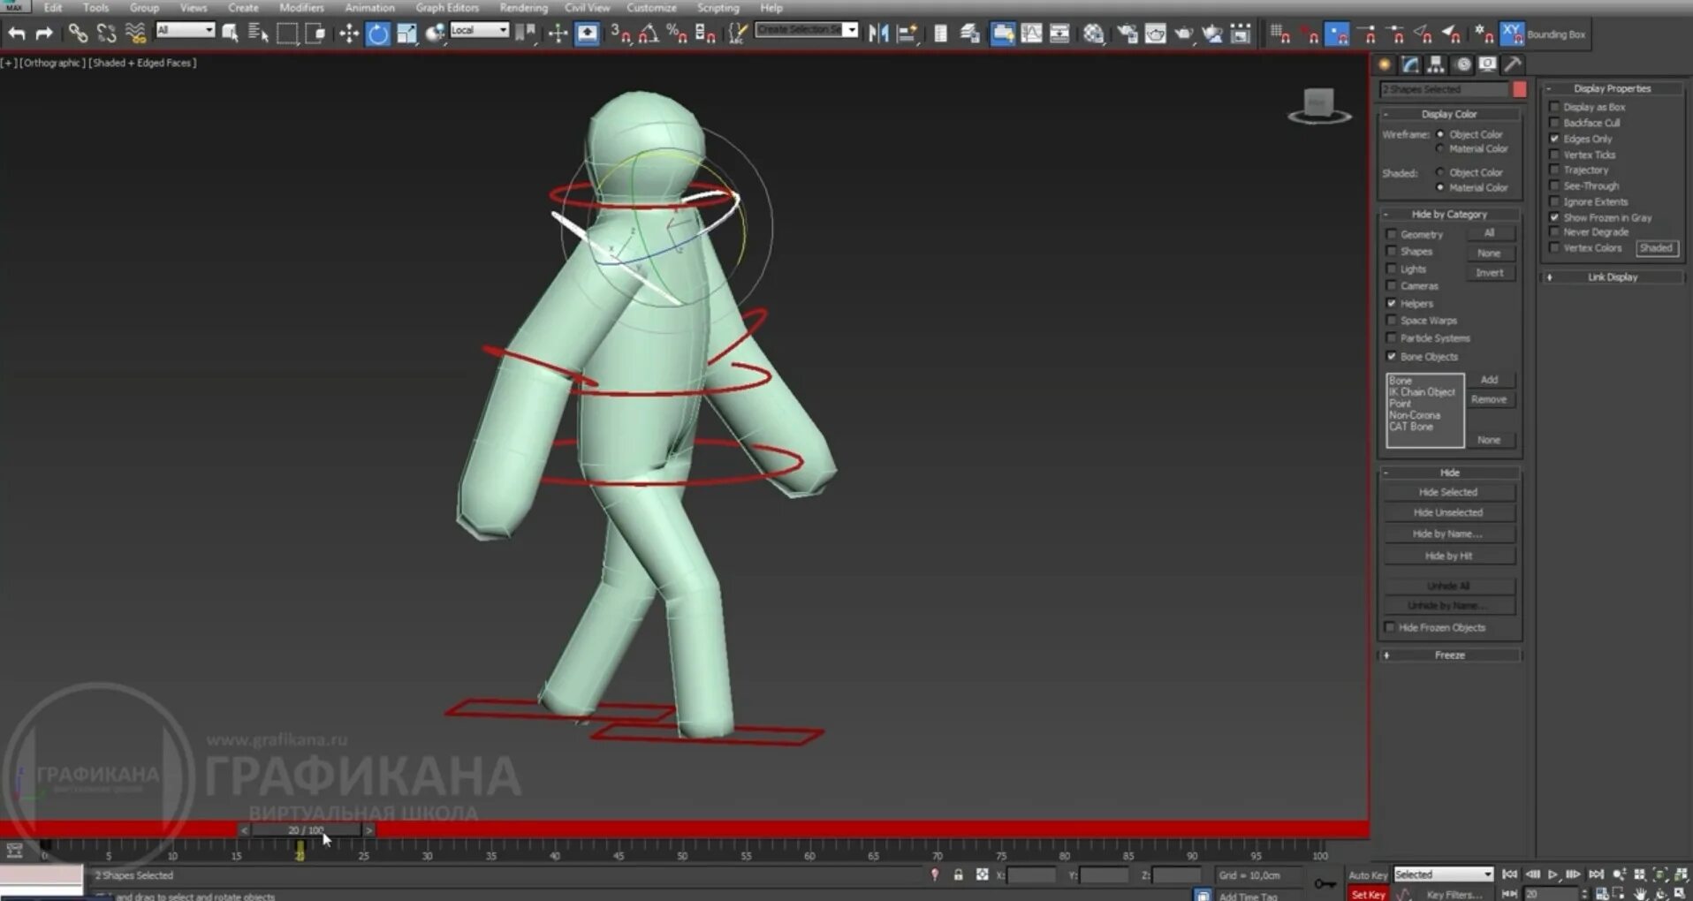Open the Selected key filter dropdown

1443,874
